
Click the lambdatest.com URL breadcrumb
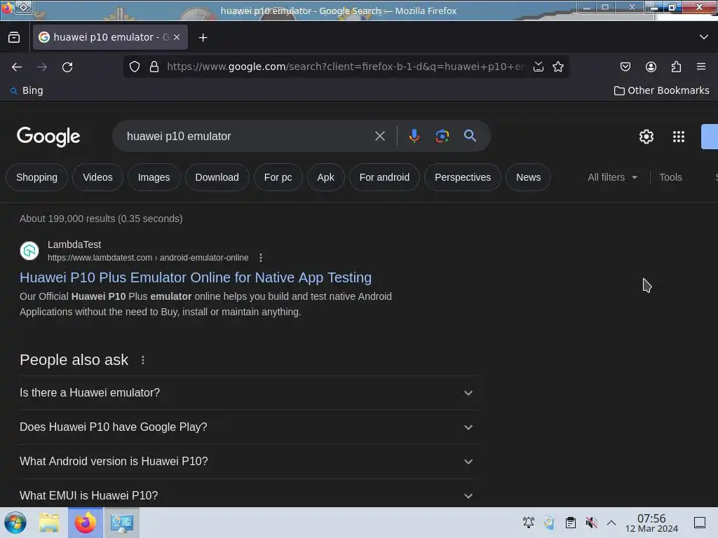[148, 258]
